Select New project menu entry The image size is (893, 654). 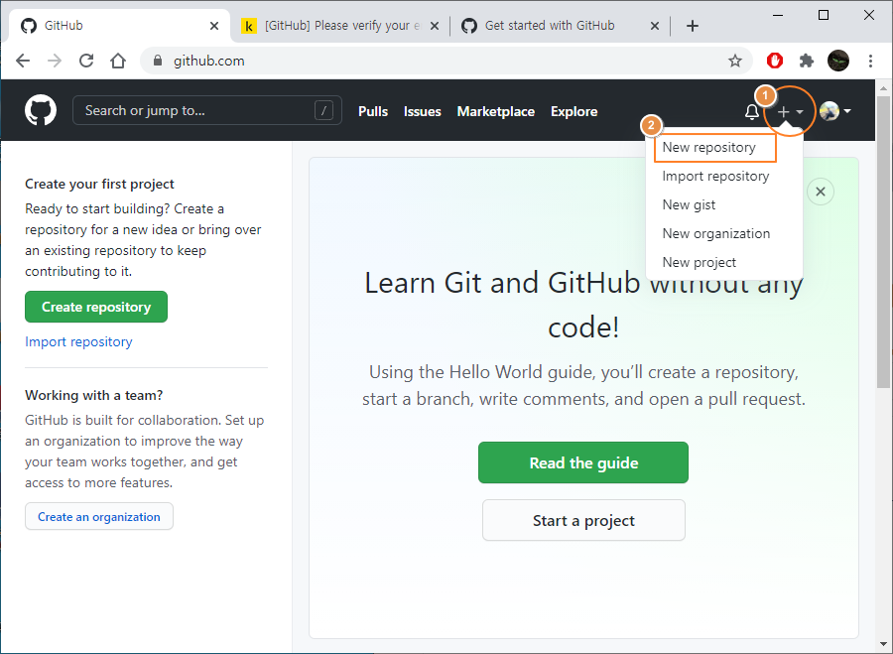pyautogui.click(x=699, y=263)
